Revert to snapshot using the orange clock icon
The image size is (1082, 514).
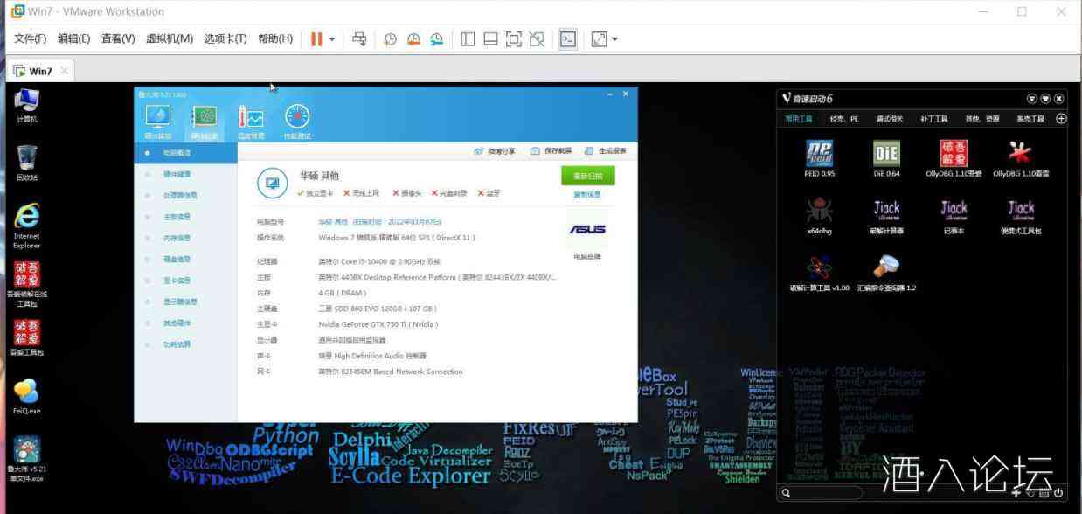coord(413,38)
